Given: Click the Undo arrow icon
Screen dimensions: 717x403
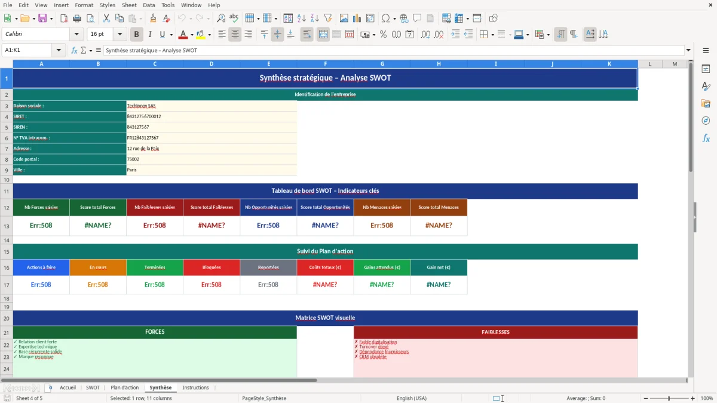Looking at the screenshot, I should 182,19.
